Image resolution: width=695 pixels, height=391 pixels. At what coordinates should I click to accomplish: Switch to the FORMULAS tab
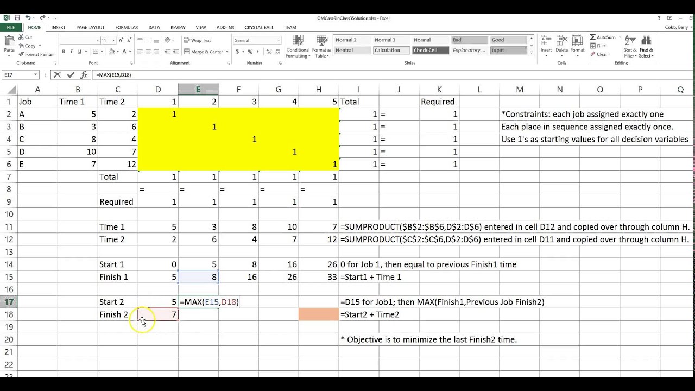pos(127,27)
